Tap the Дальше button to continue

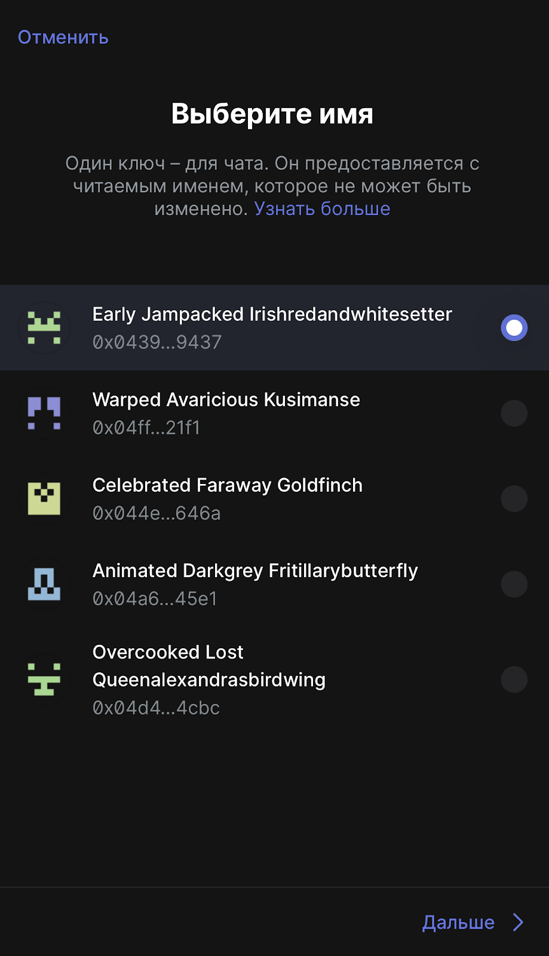[x=458, y=923]
